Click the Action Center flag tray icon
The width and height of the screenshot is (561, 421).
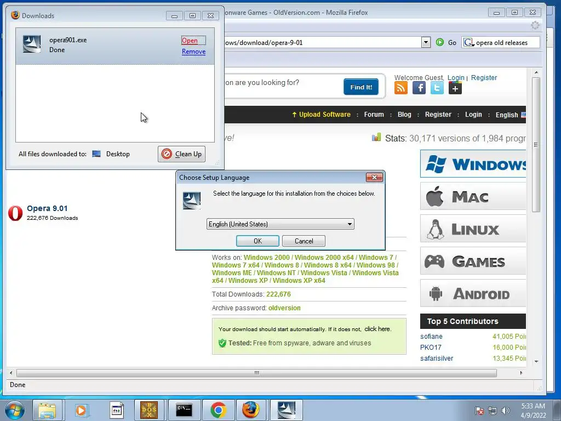(479, 411)
